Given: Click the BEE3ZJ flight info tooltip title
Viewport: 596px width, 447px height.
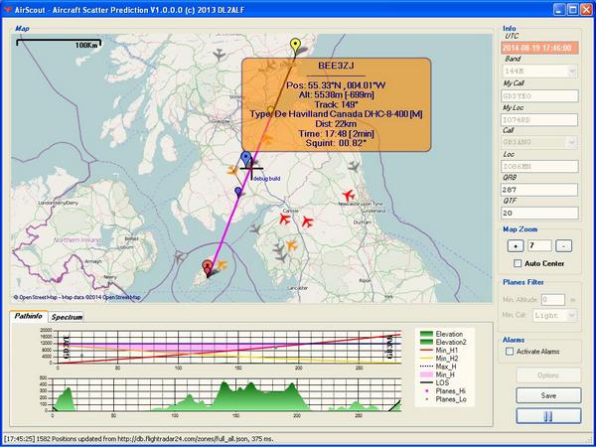Looking at the screenshot, I should pyautogui.click(x=336, y=66).
